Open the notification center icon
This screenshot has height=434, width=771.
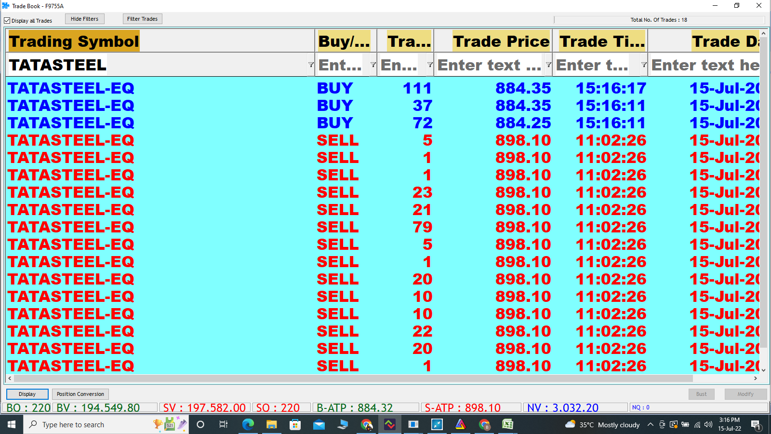[756, 425]
